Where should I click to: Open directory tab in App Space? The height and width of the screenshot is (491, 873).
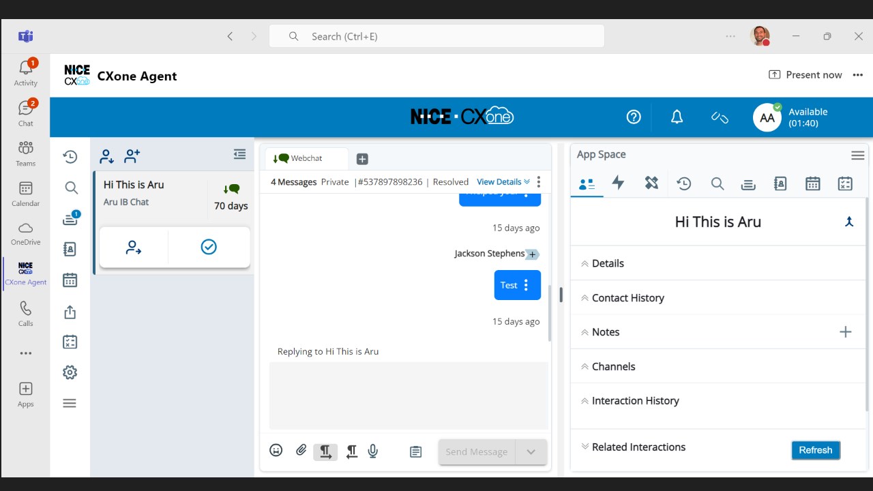tap(780, 183)
